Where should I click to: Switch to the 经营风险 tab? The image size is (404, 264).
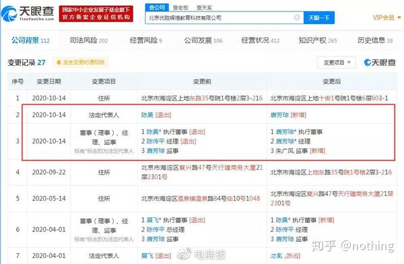click(146, 40)
